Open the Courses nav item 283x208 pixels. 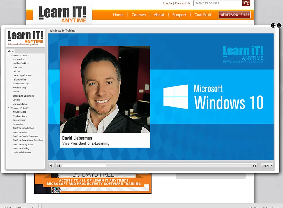[139, 15]
